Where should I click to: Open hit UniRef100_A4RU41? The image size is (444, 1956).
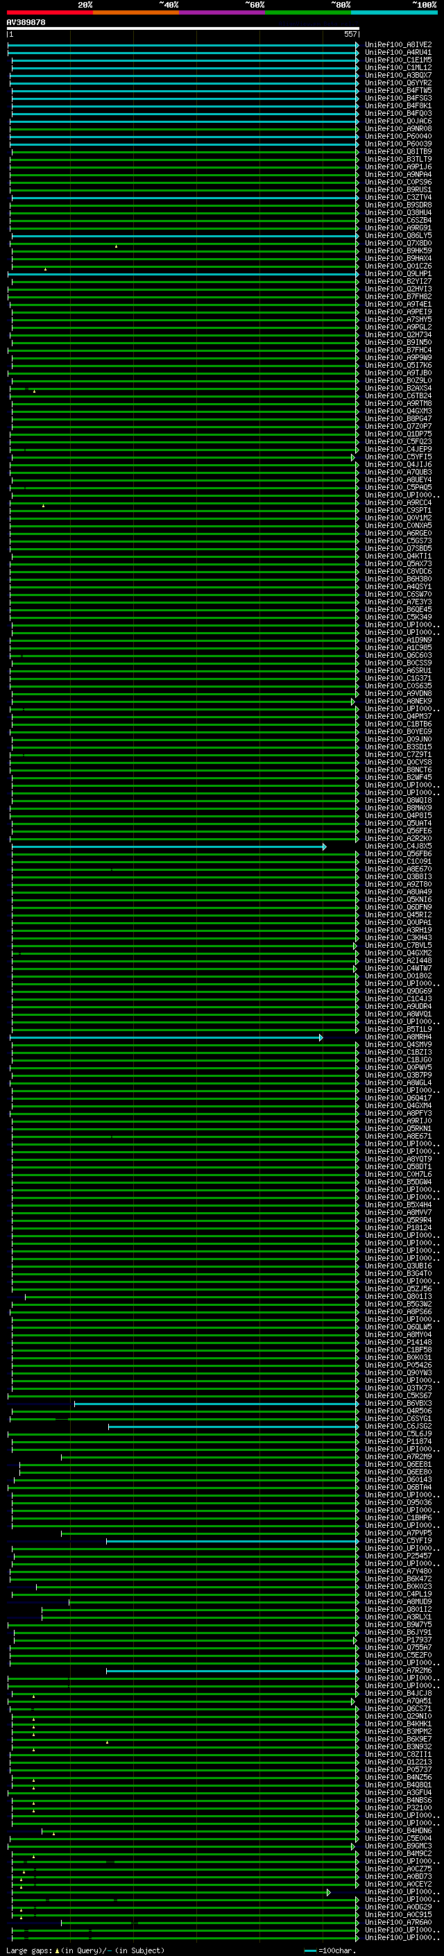click(x=398, y=53)
